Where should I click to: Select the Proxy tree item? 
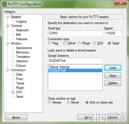click(x=20, y=79)
